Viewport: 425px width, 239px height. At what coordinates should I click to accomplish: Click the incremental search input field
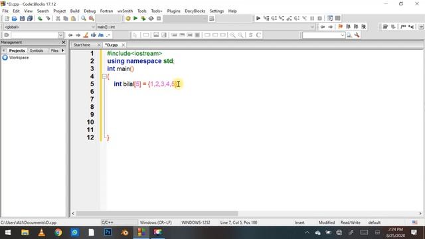[x=35, y=35]
